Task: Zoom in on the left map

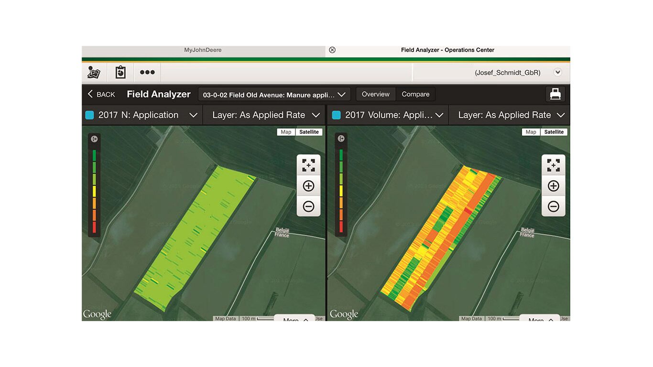Action: 308,186
